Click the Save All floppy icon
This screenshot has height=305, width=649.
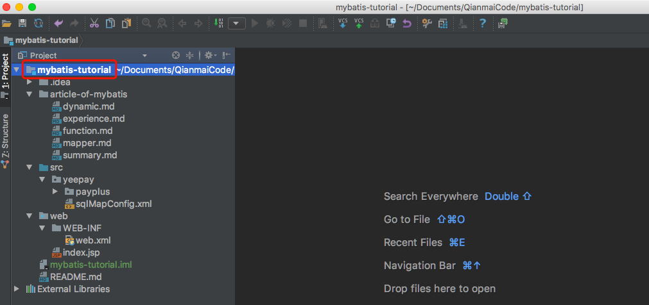pyautogui.click(x=22, y=24)
